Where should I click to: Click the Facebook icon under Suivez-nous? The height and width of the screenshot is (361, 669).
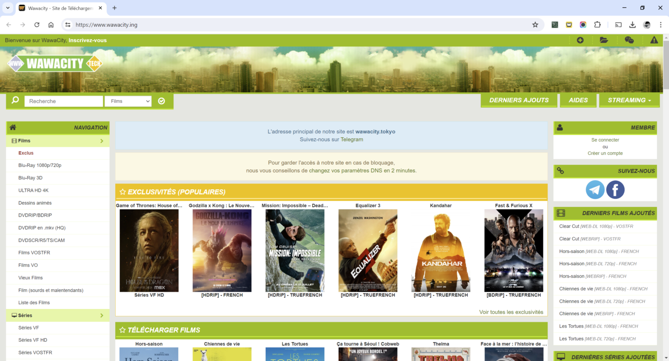coord(615,190)
